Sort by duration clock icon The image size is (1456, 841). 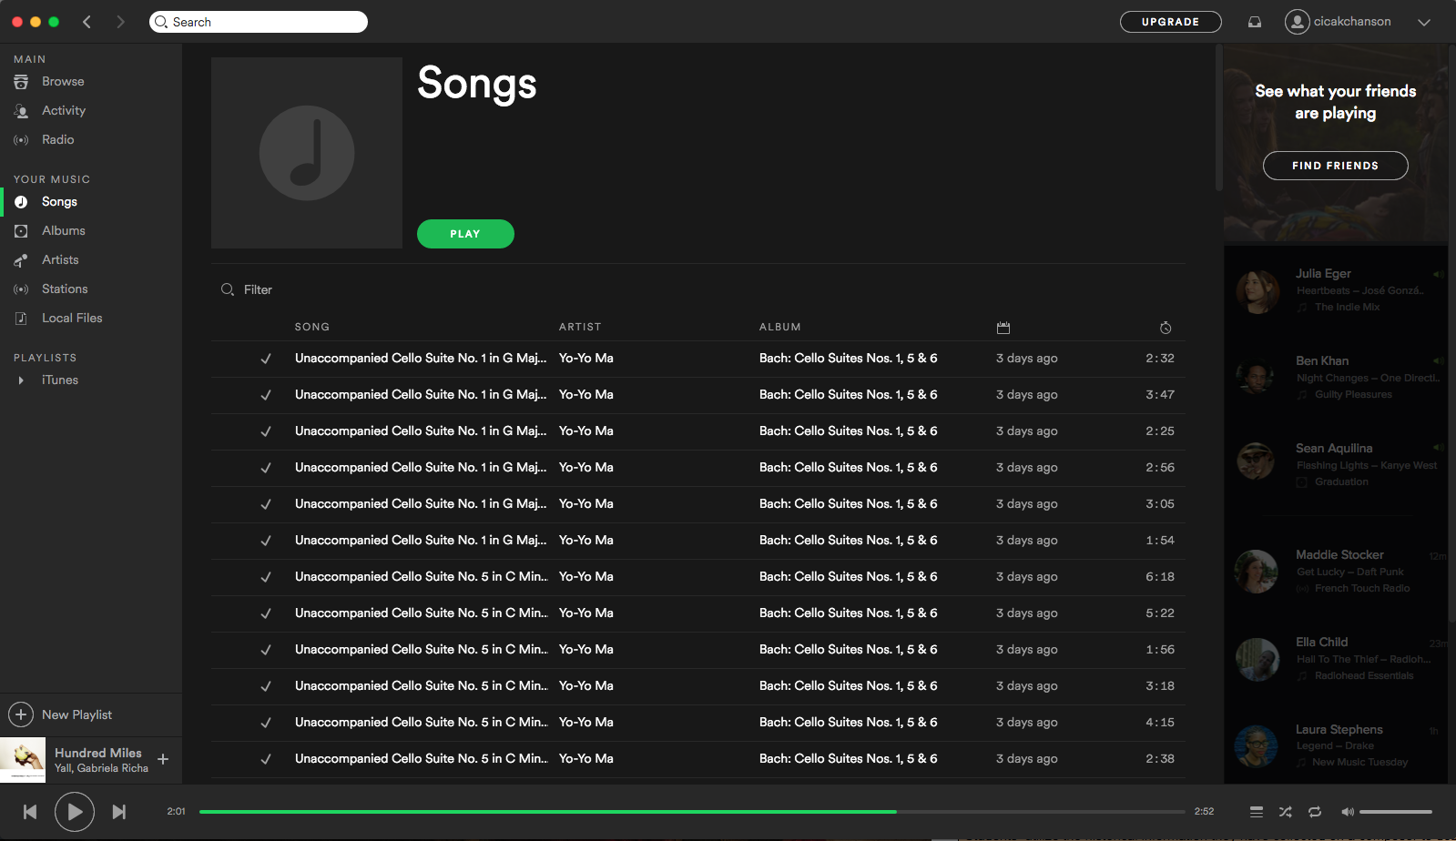(x=1166, y=328)
